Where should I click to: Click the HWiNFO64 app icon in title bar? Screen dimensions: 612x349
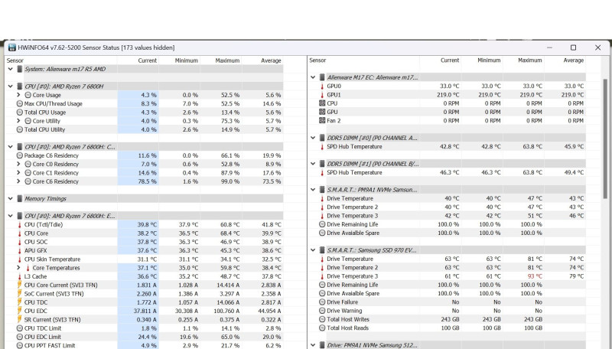[12, 47]
